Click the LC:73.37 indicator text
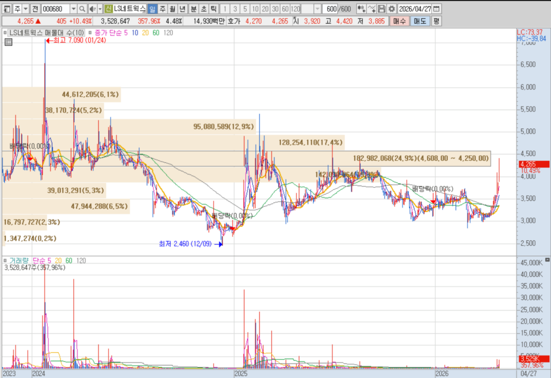The image size is (551, 378). 529,32
